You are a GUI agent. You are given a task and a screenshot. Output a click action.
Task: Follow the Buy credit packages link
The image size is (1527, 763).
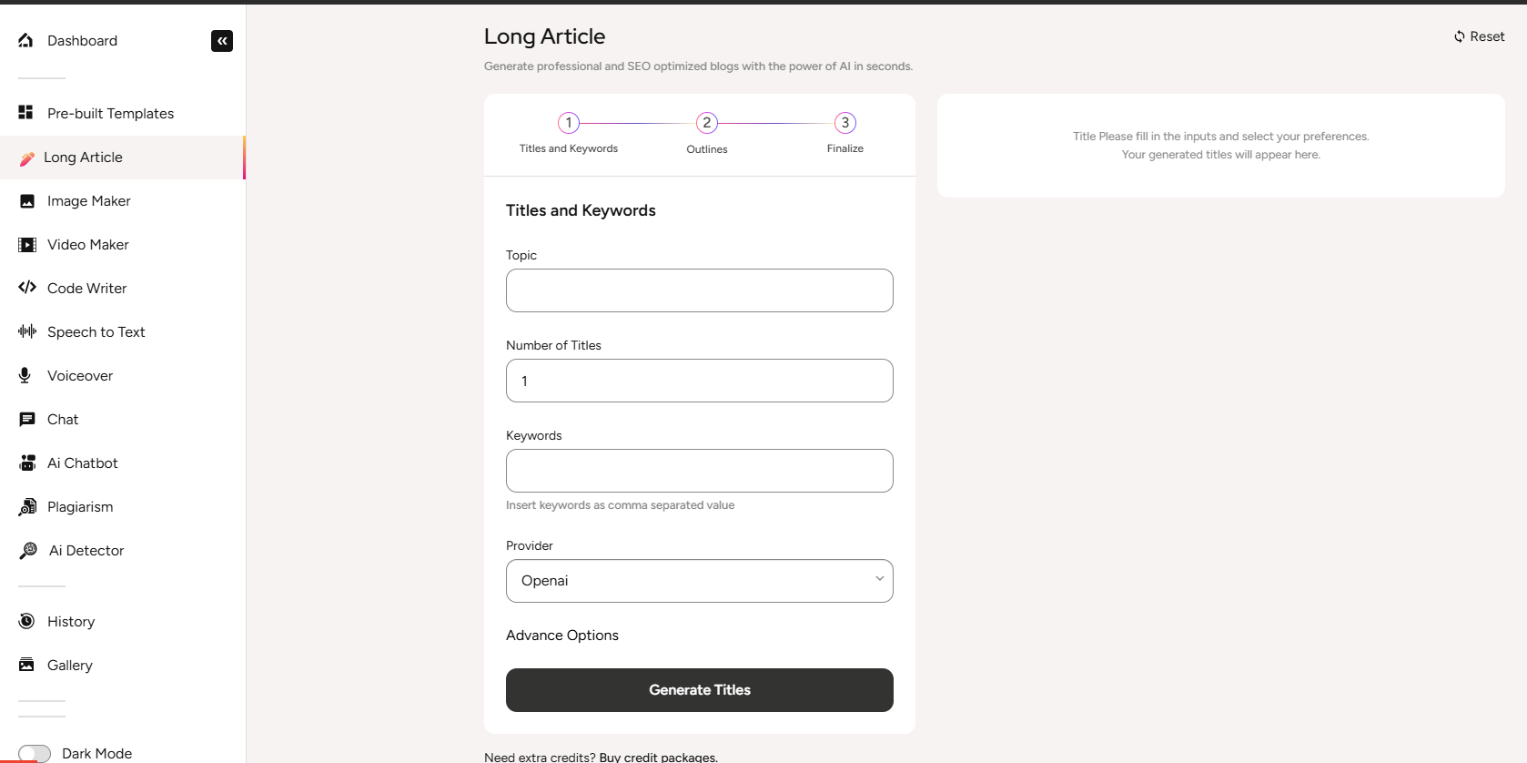click(x=658, y=757)
